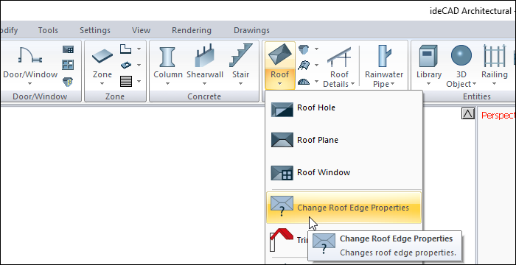Click the Concrete group label

click(x=204, y=96)
